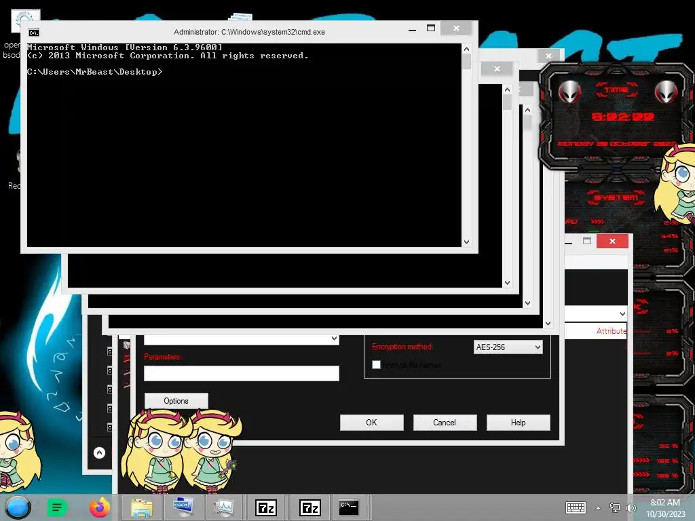Open the network tray icon
Image resolution: width=695 pixels, height=521 pixels.
click(x=615, y=507)
